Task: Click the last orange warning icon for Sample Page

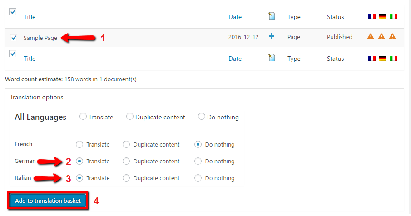Action: click(x=392, y=36)
